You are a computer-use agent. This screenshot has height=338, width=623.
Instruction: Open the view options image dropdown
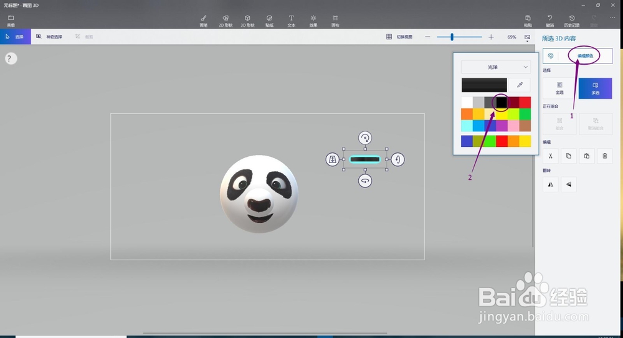pyautogui.click(x=527, y=38)
